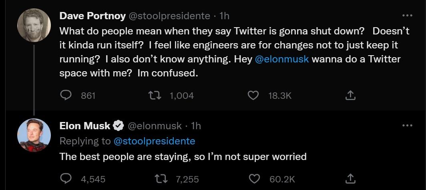Click the @elonmusk mention in Portnoy's tweet
Image resolution: width=426 pixels, height=190 pixels.
click(282, 59)
